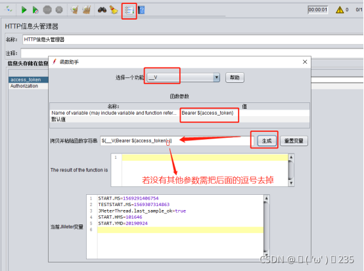Click the START.HMS variable line
Image resolution: width=364 pixels, height=271 pixels.
(x=120, y=217)
